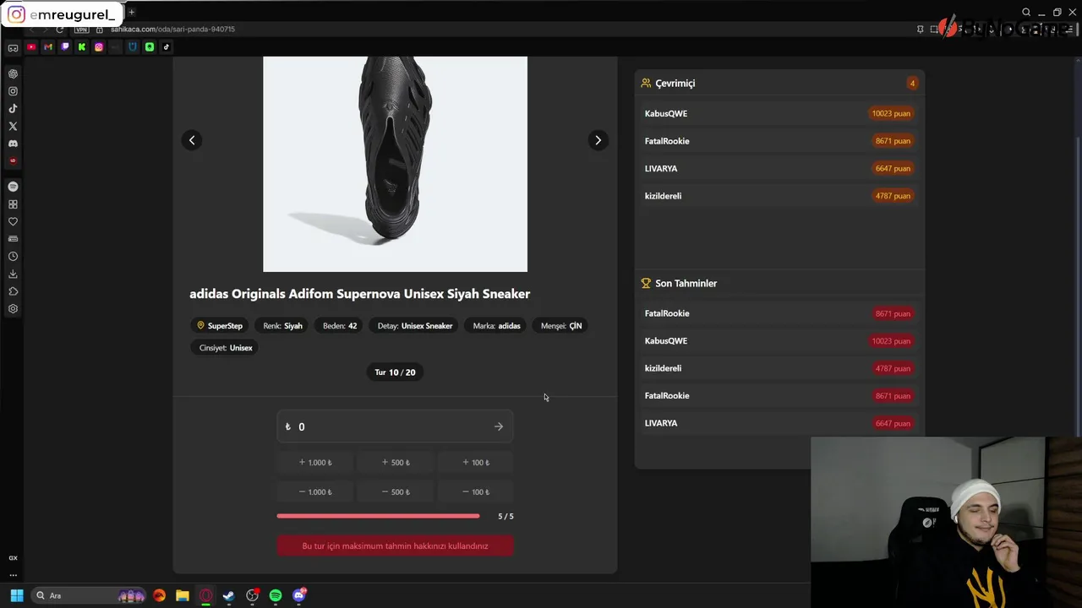Open the sidebar history clock icon

(x=13, y=257)
